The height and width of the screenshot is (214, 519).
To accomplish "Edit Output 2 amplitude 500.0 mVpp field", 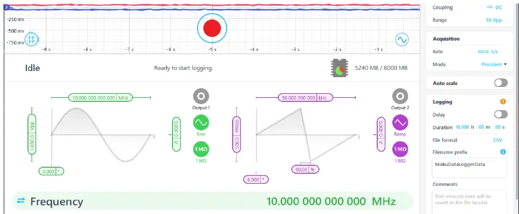I will click(x=237, y=134).
